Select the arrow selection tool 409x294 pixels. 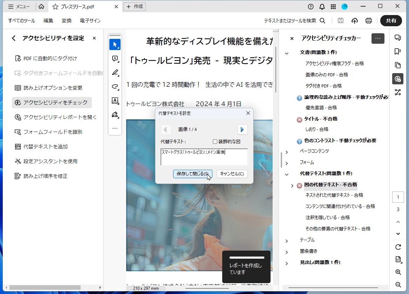[115, 44]
